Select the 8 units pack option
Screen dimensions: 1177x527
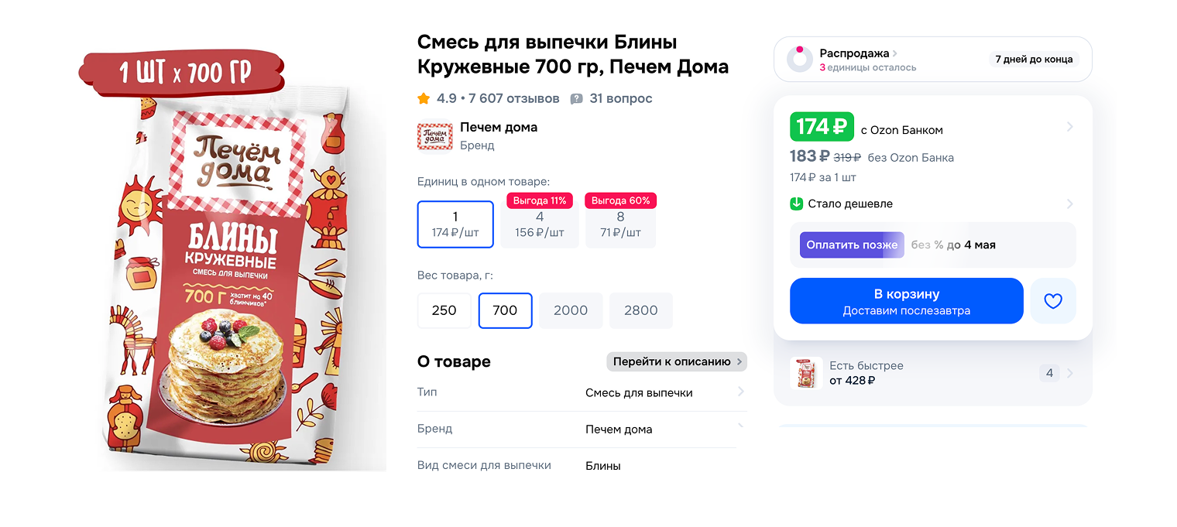(x=620, y=224)
